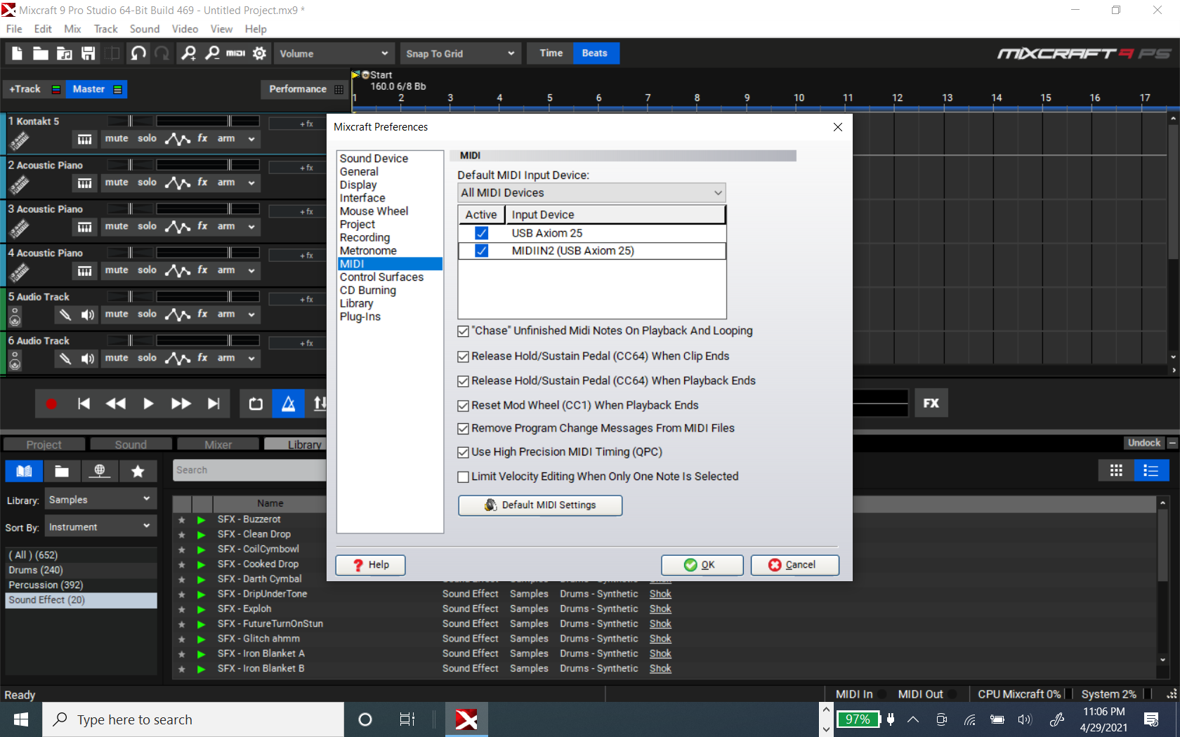
Task: Select the Library favorites star icon
Action: [138, 471]
